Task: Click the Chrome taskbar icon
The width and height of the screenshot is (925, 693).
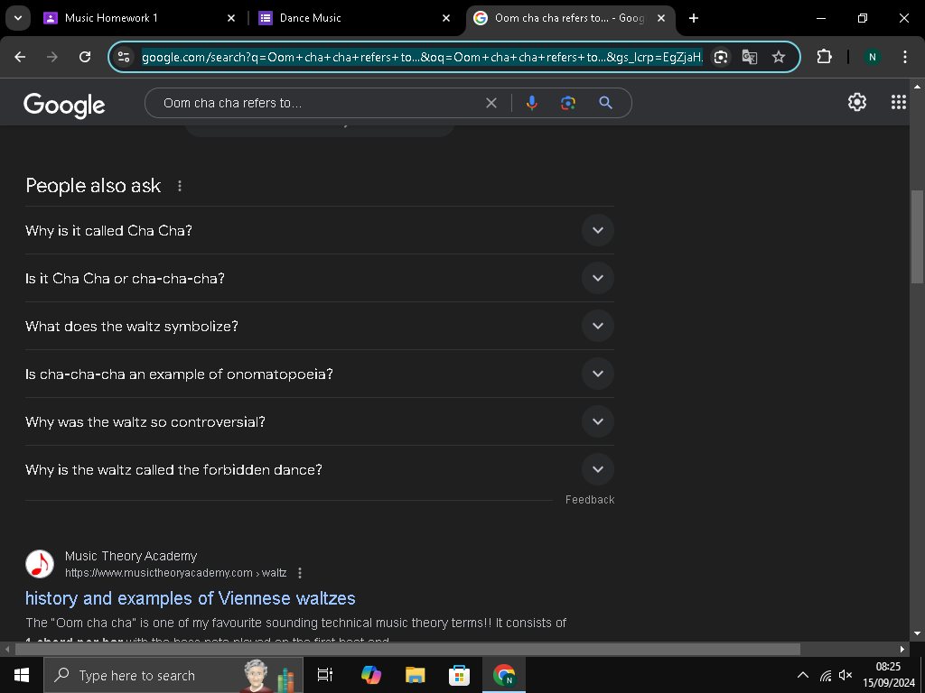Action: point(504,675)
